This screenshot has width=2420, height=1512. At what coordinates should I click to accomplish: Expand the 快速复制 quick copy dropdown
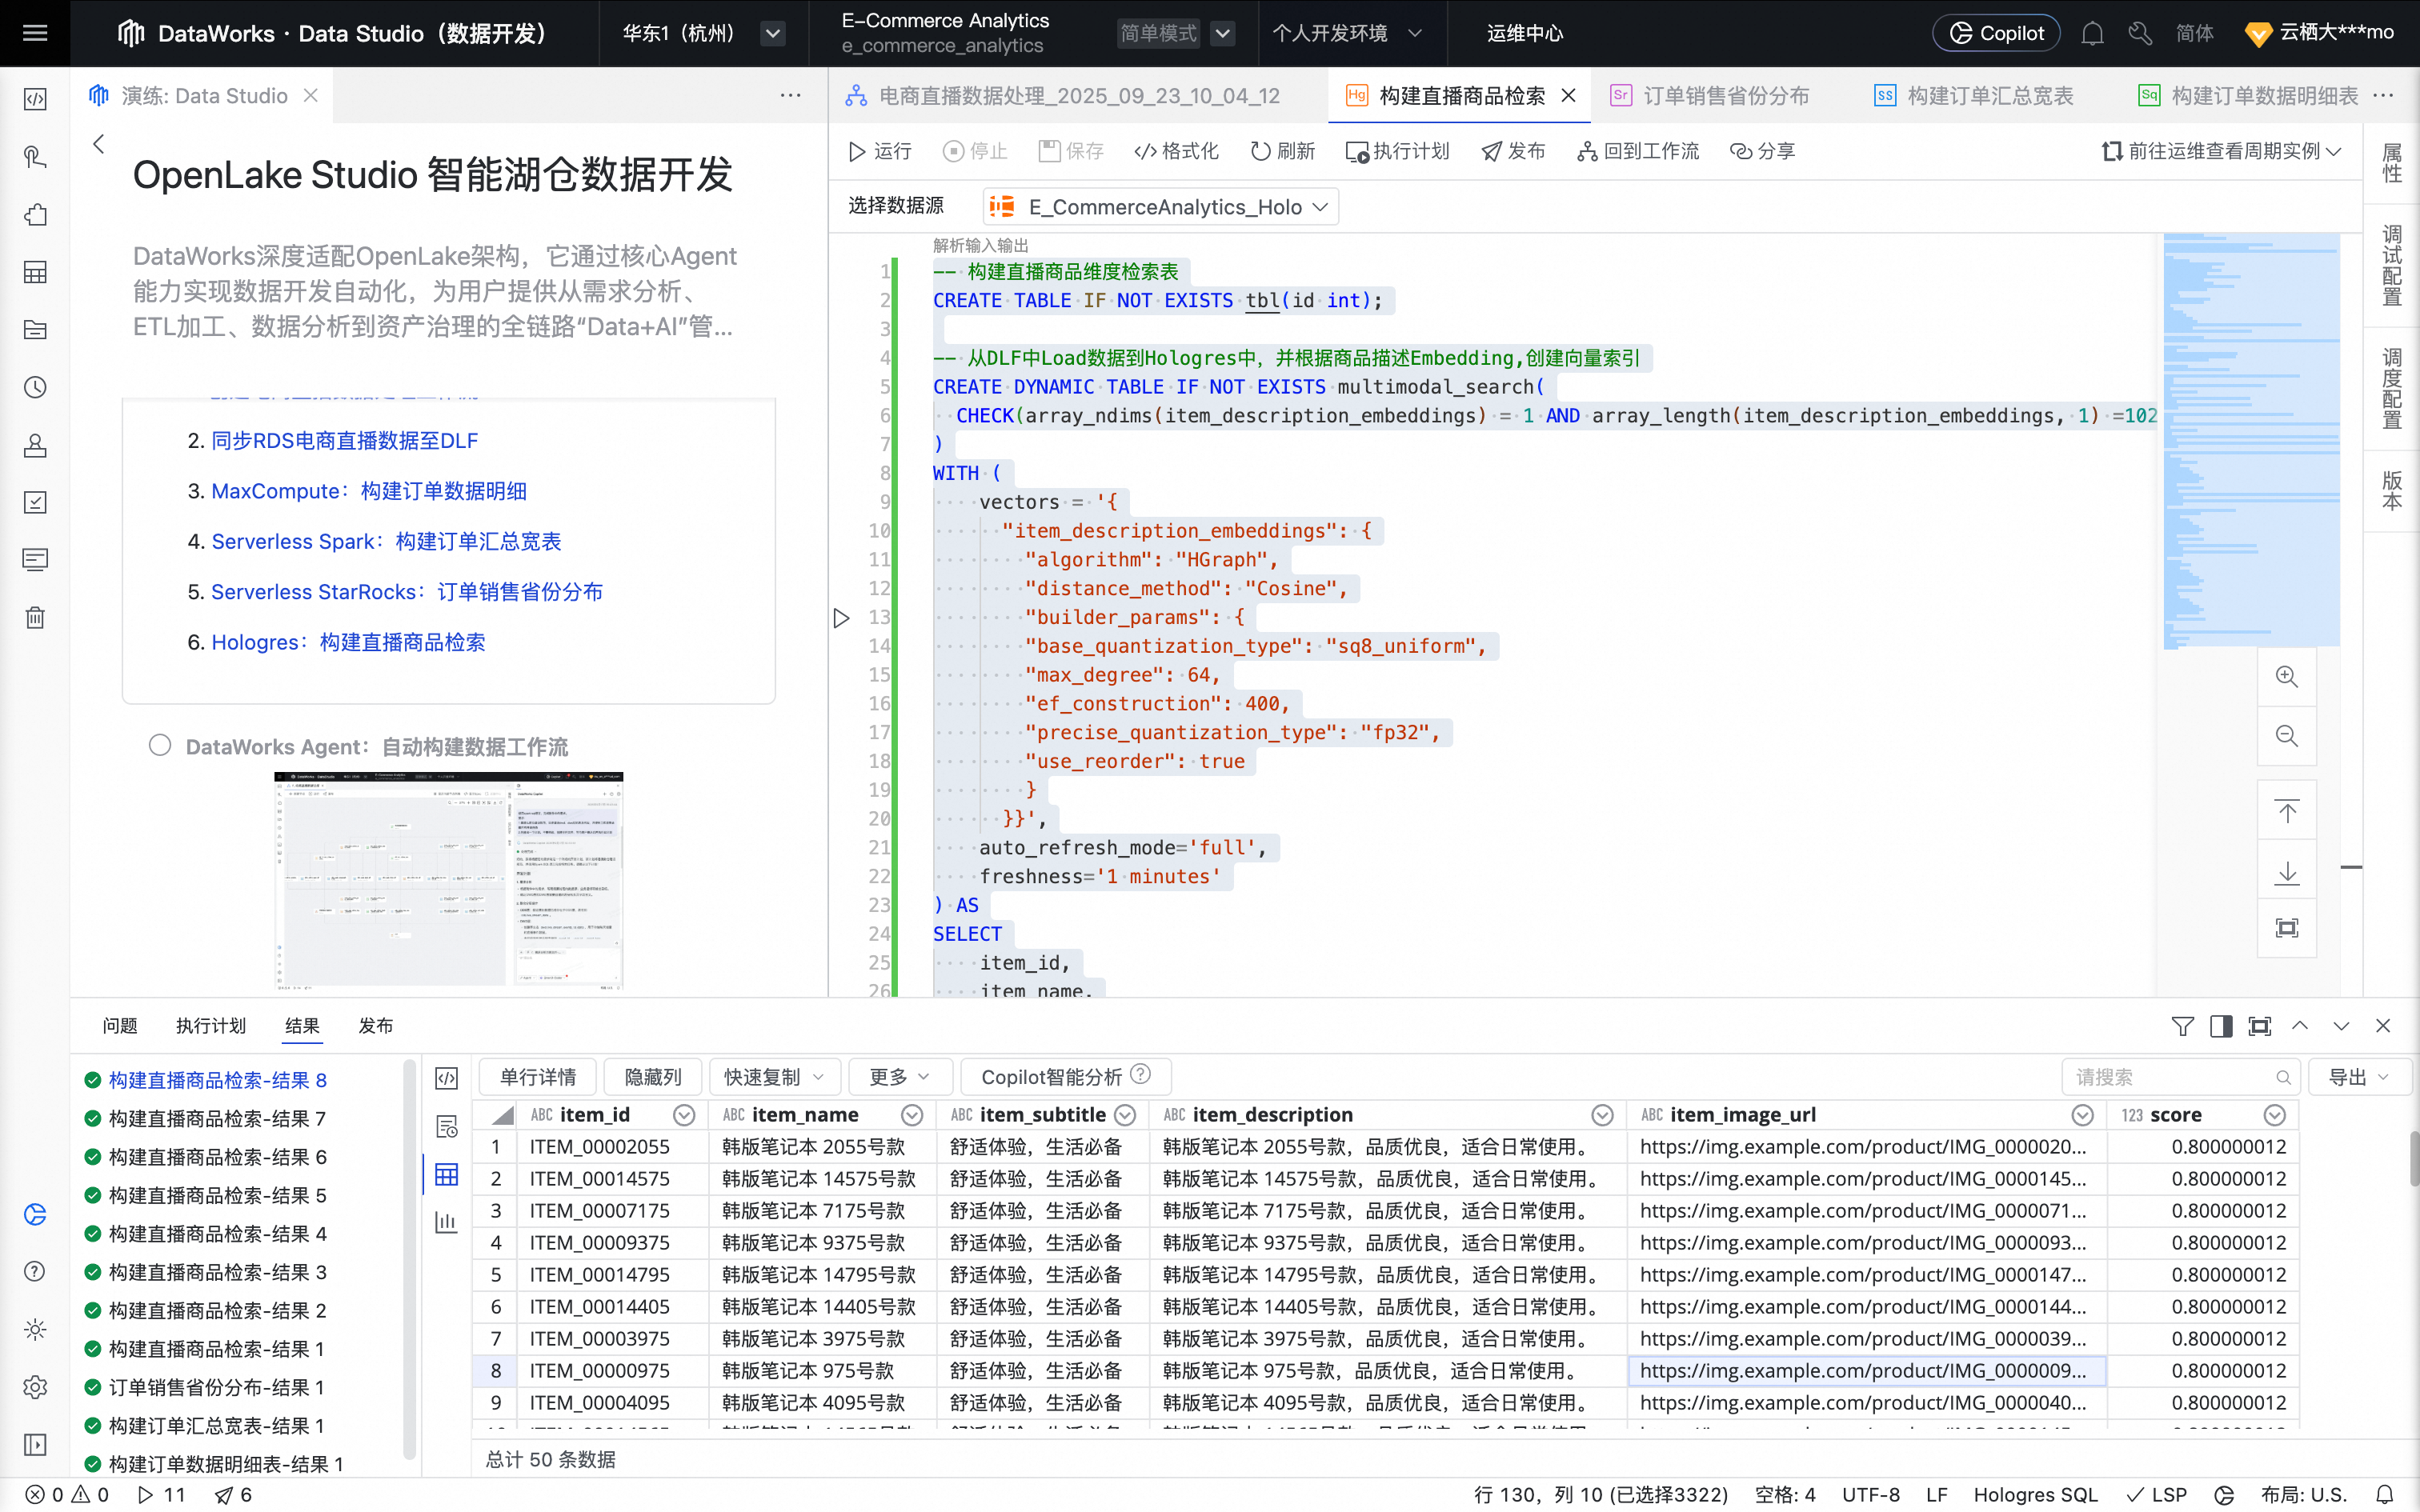(x=774, y=1077)
